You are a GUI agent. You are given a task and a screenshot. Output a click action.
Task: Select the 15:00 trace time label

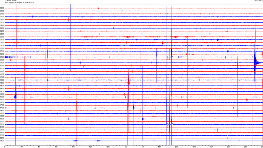tap(2, 94)
